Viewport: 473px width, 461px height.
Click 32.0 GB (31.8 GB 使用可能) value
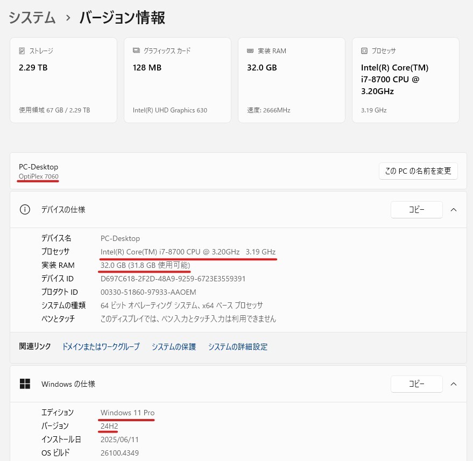pyautogui.click(x=145, y=265)
